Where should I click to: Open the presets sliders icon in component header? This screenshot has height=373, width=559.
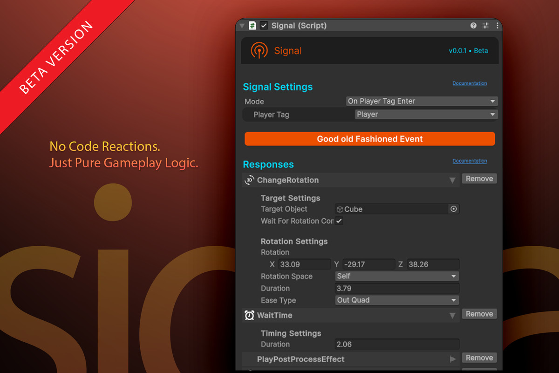[485, 26]
